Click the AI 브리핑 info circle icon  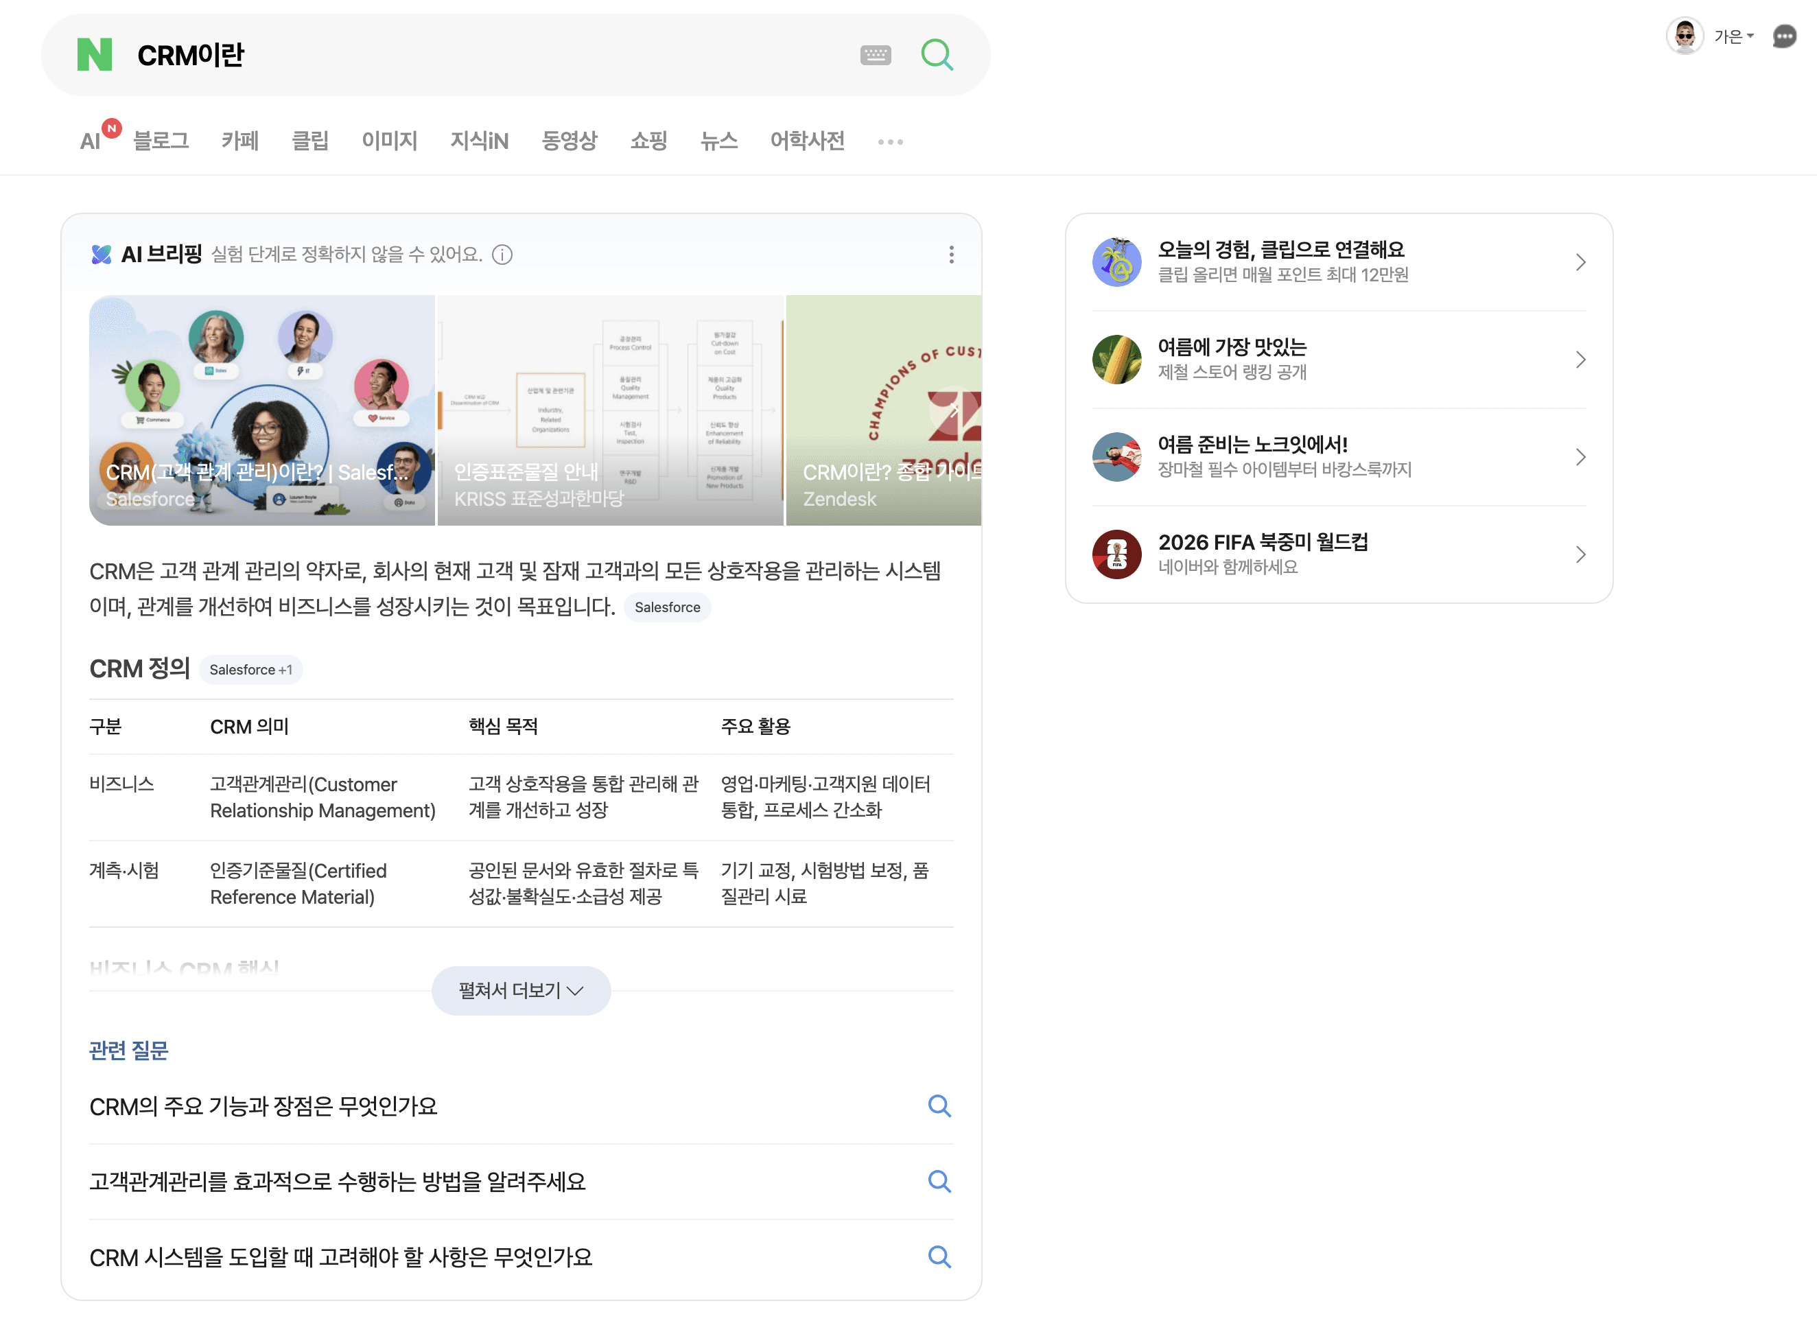(502, 255)
